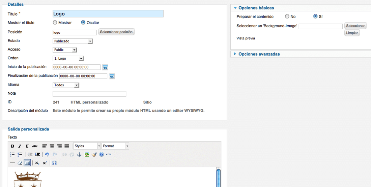The image size is (371, 187).
Task: Open calendar for Inicio de la publicación
Action: pyautogui.click(x=105, y=67)
